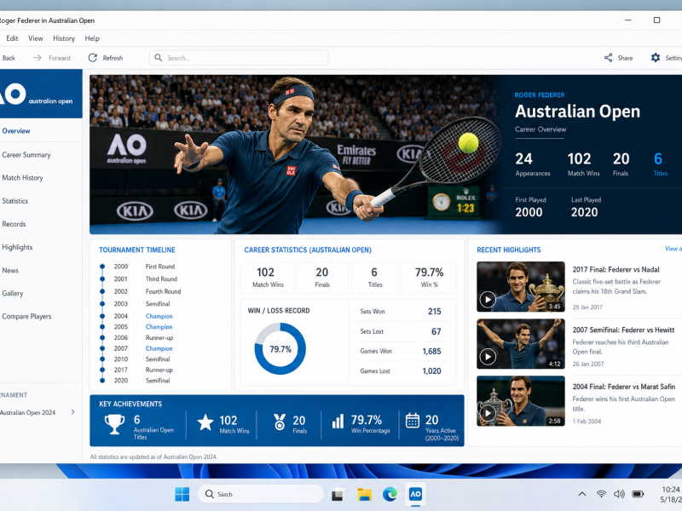Click the Games Won 1,685 row
682x511 pixels.
pos(400,351)
